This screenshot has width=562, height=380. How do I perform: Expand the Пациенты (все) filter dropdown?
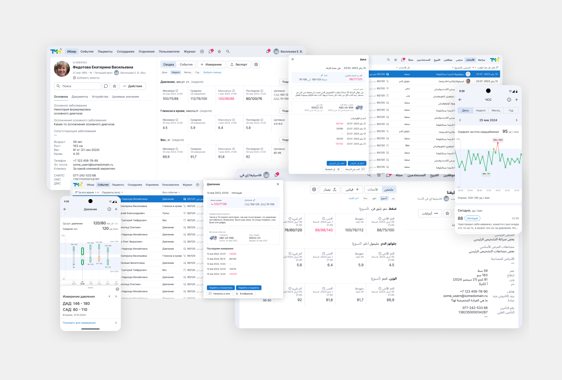pyautogui.click(x=112, y=193)
